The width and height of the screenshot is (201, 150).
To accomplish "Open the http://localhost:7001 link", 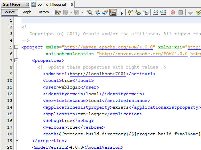I will (x=98, y=74).
